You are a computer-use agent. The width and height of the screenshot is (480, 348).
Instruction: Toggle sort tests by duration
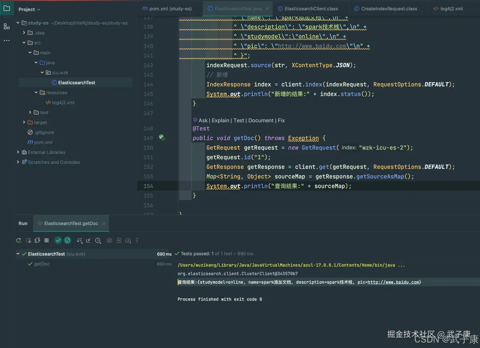79,240
